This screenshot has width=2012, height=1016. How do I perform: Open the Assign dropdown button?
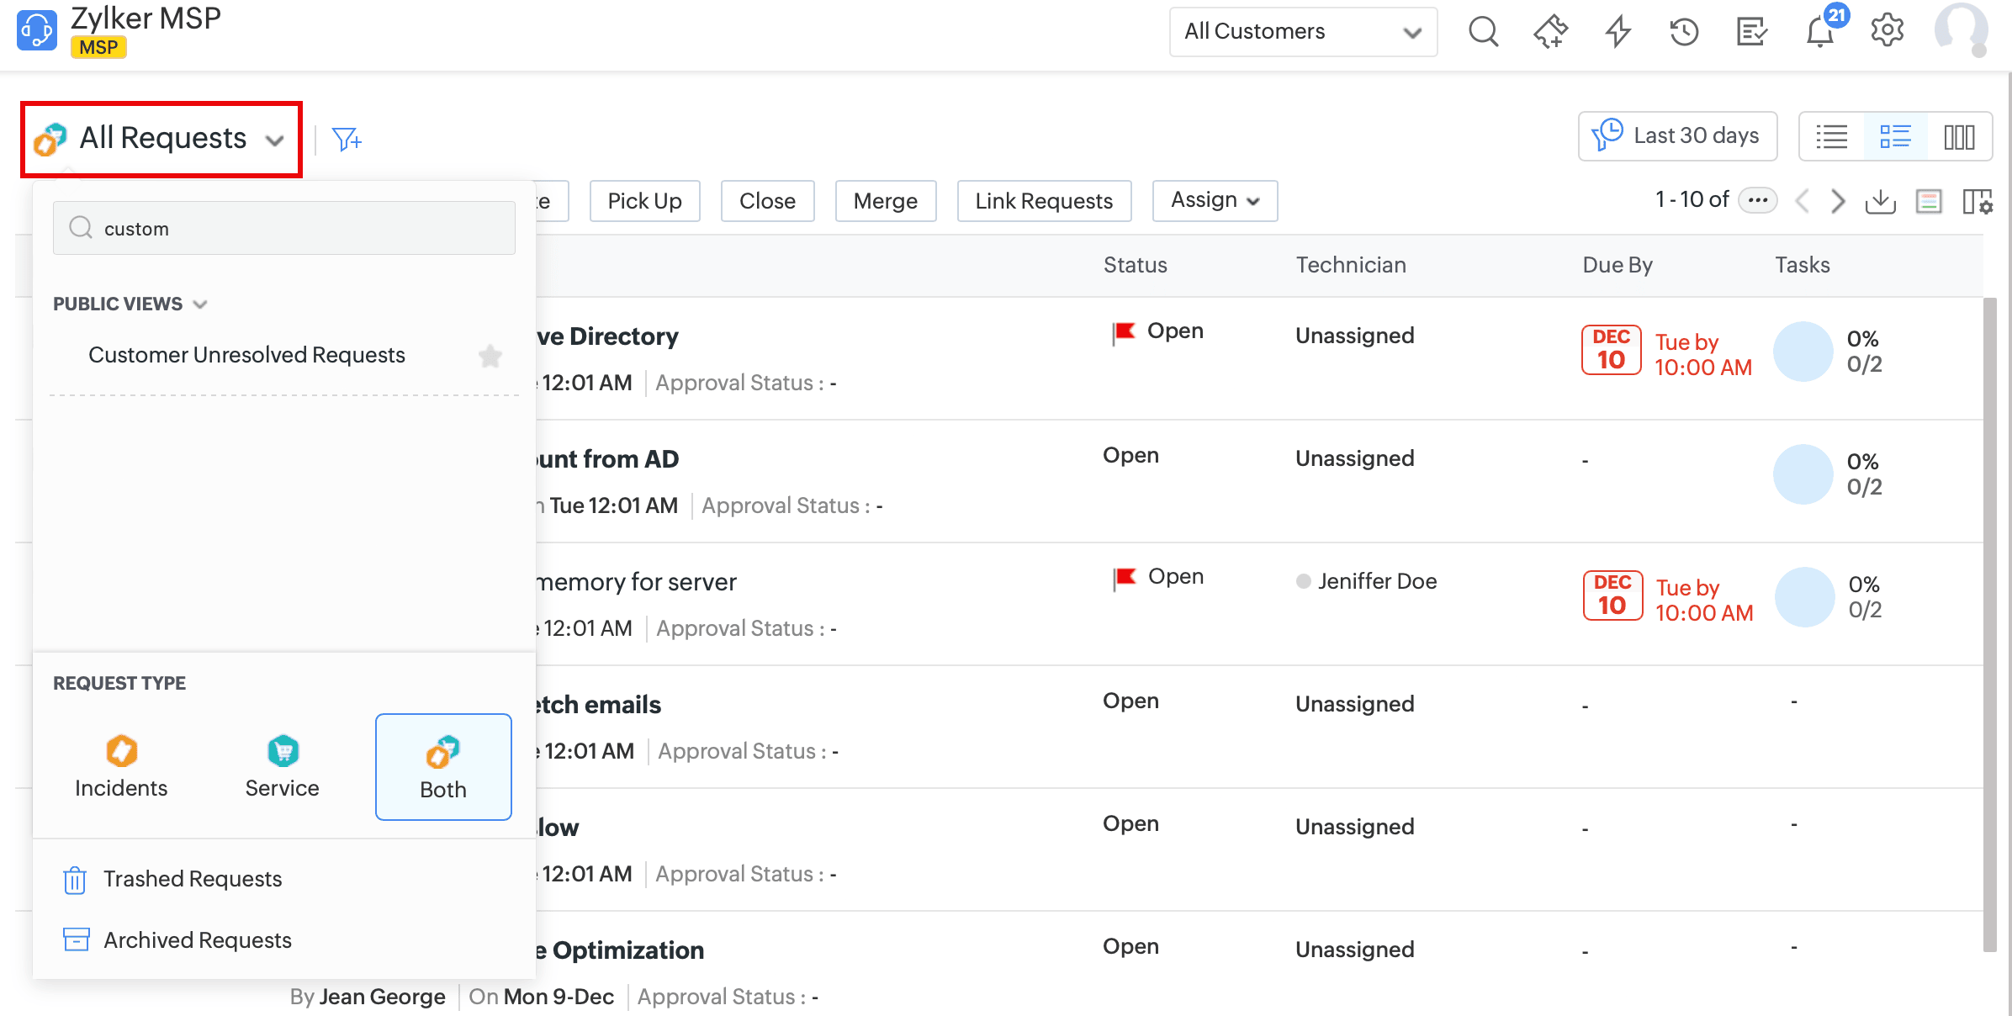[x=1214, y=200]
